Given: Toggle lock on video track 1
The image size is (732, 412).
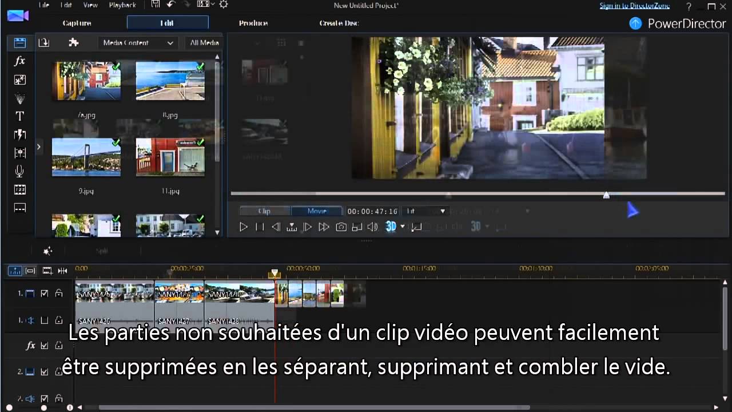Looking at the screenshot, I should click(59, 294).
